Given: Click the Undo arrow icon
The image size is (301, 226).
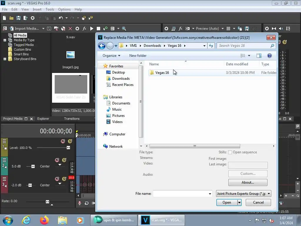Looking at the screenshot, I should click(61, 18).
